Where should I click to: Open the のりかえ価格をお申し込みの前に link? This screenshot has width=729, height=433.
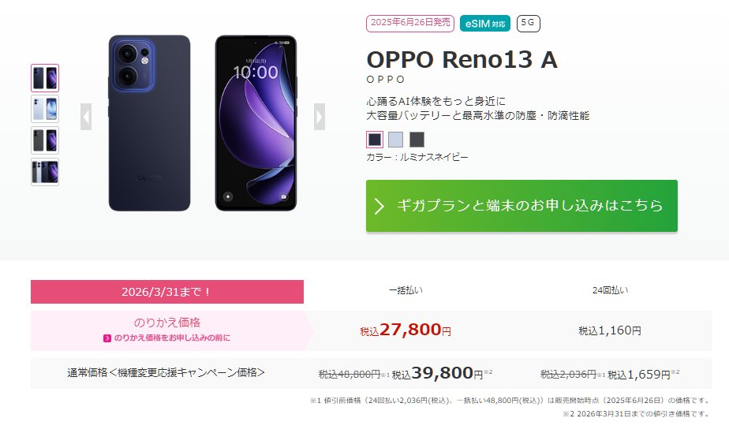pyautogui.click(x=172, y=338)
